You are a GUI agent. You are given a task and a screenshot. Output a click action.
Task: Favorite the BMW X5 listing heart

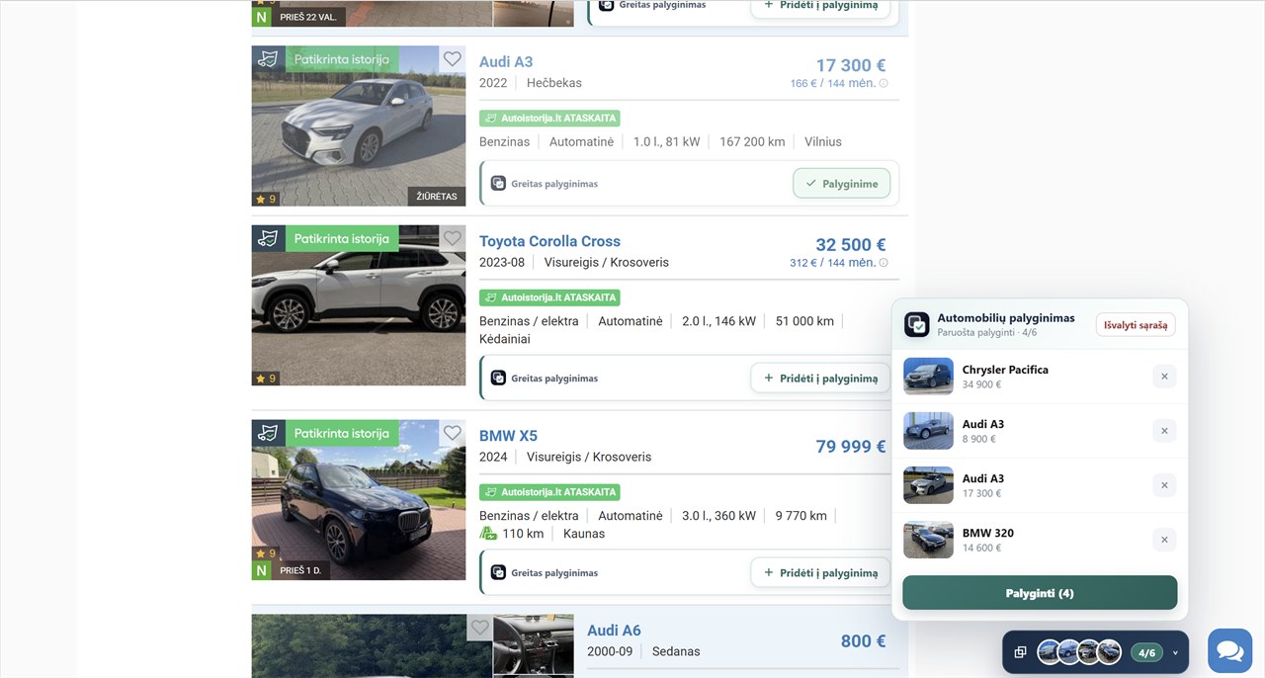tap(452, 433)
